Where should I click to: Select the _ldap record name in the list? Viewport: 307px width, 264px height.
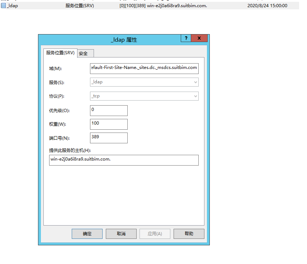click(12, 6)
